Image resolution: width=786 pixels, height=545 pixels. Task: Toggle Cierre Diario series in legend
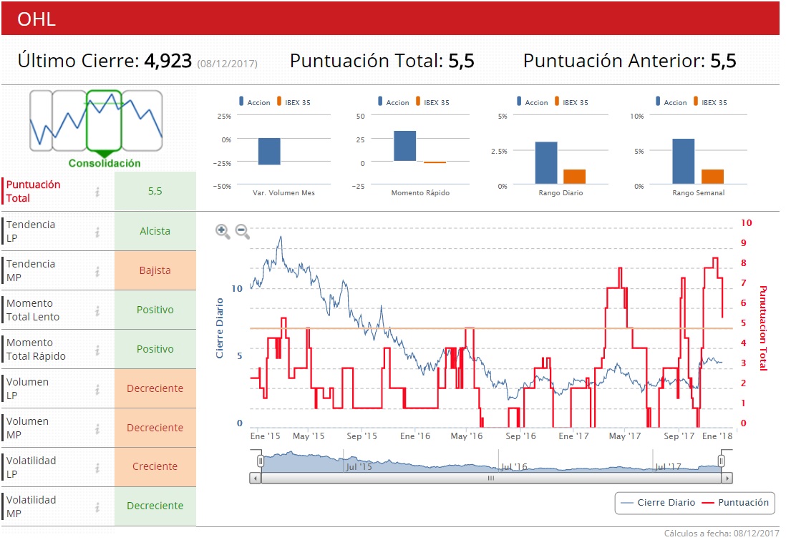pos(658,502)
